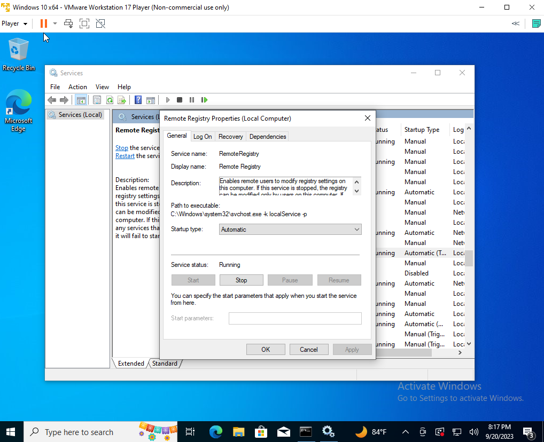Click the Help question mark toolbar icon
Screen dimensions: 544x442
tap(138, 100)
